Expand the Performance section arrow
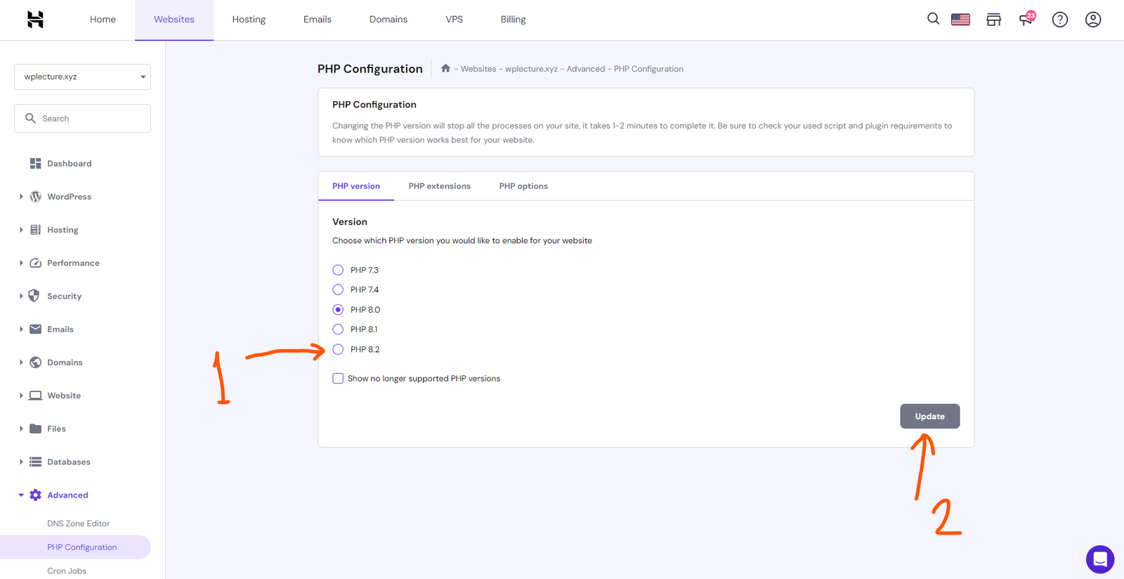This screenshot has height=579, width=1124. click(x=21, y=263)
